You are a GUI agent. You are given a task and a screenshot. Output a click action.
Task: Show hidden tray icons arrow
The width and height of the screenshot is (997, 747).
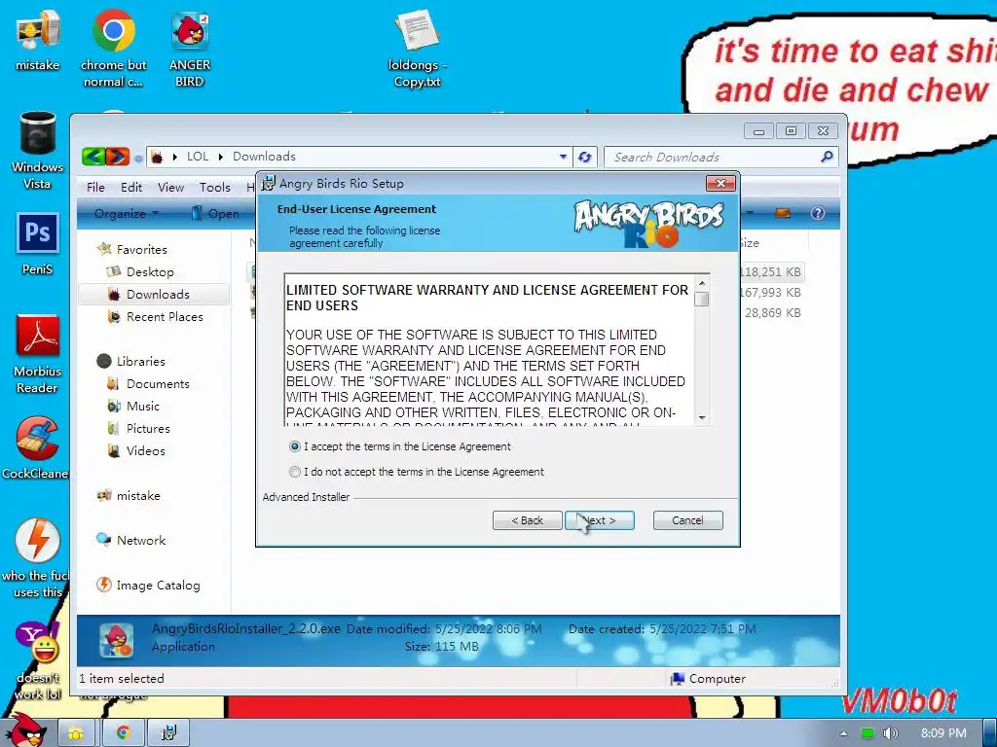(843, 733)
